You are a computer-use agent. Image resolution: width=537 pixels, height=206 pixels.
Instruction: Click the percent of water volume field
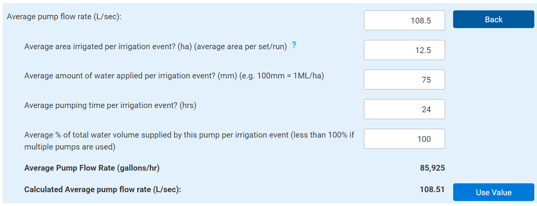coord(404,139)
